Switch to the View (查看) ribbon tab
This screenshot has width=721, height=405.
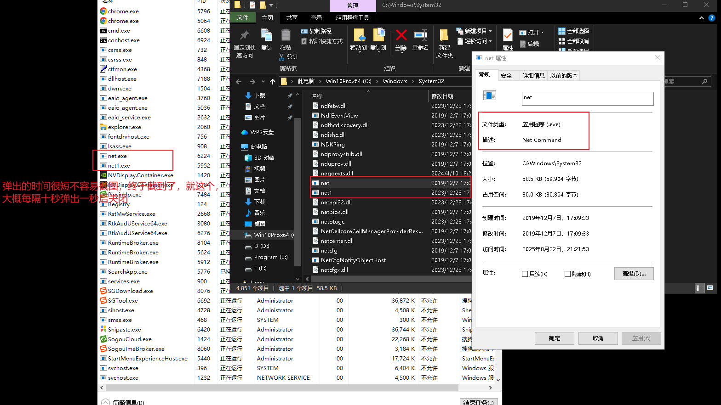tap(316, 17)
